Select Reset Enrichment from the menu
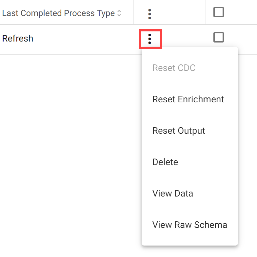Screen dimensions: 257x257 pos(188,99)
